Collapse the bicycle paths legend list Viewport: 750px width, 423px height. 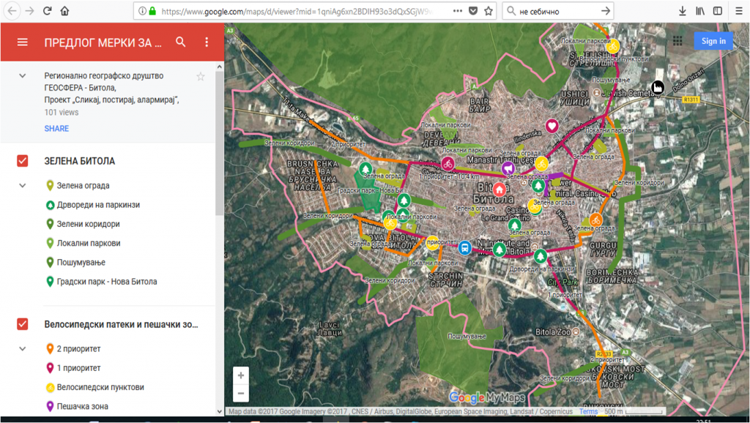pos(23,349)
